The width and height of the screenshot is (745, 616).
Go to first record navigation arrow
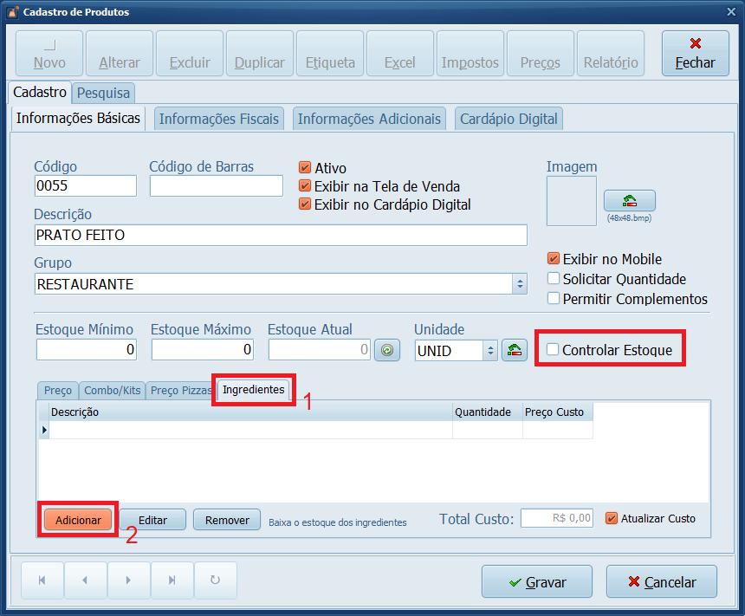tap(42, 580)
